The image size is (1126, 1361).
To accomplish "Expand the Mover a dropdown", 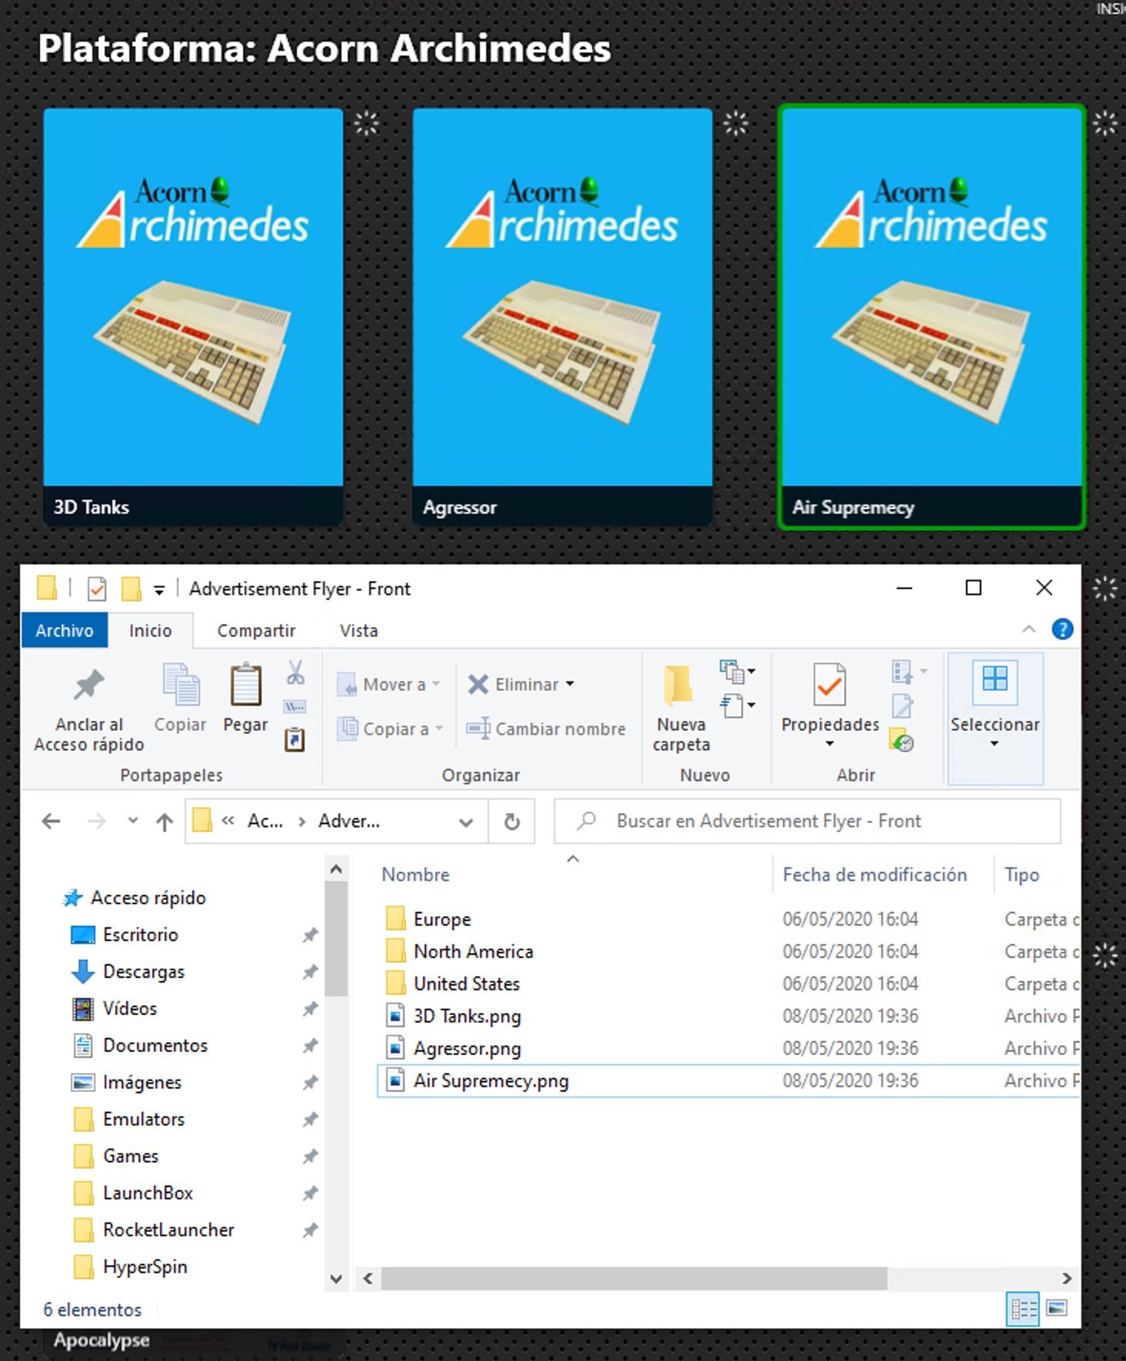I will tap(436, 684).
